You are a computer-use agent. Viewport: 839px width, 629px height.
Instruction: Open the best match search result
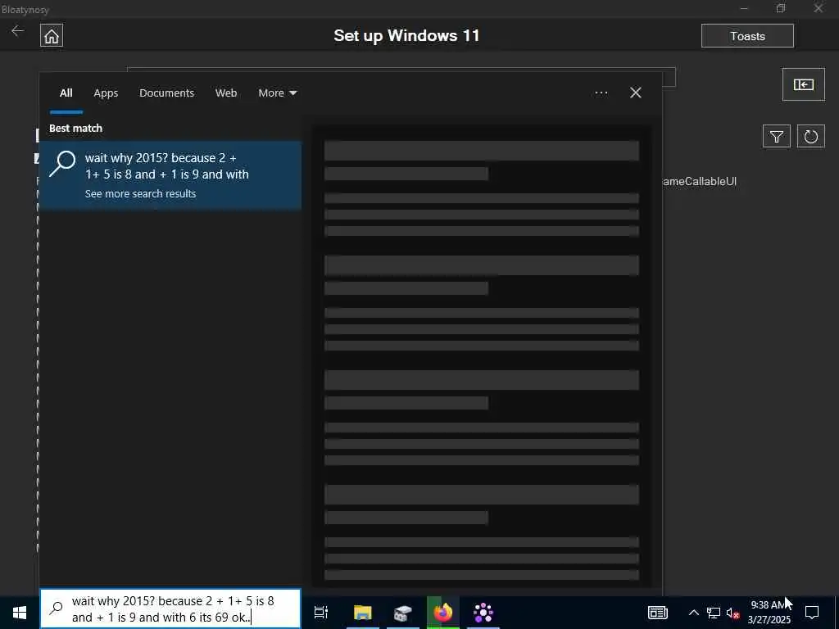coord(170,175)
